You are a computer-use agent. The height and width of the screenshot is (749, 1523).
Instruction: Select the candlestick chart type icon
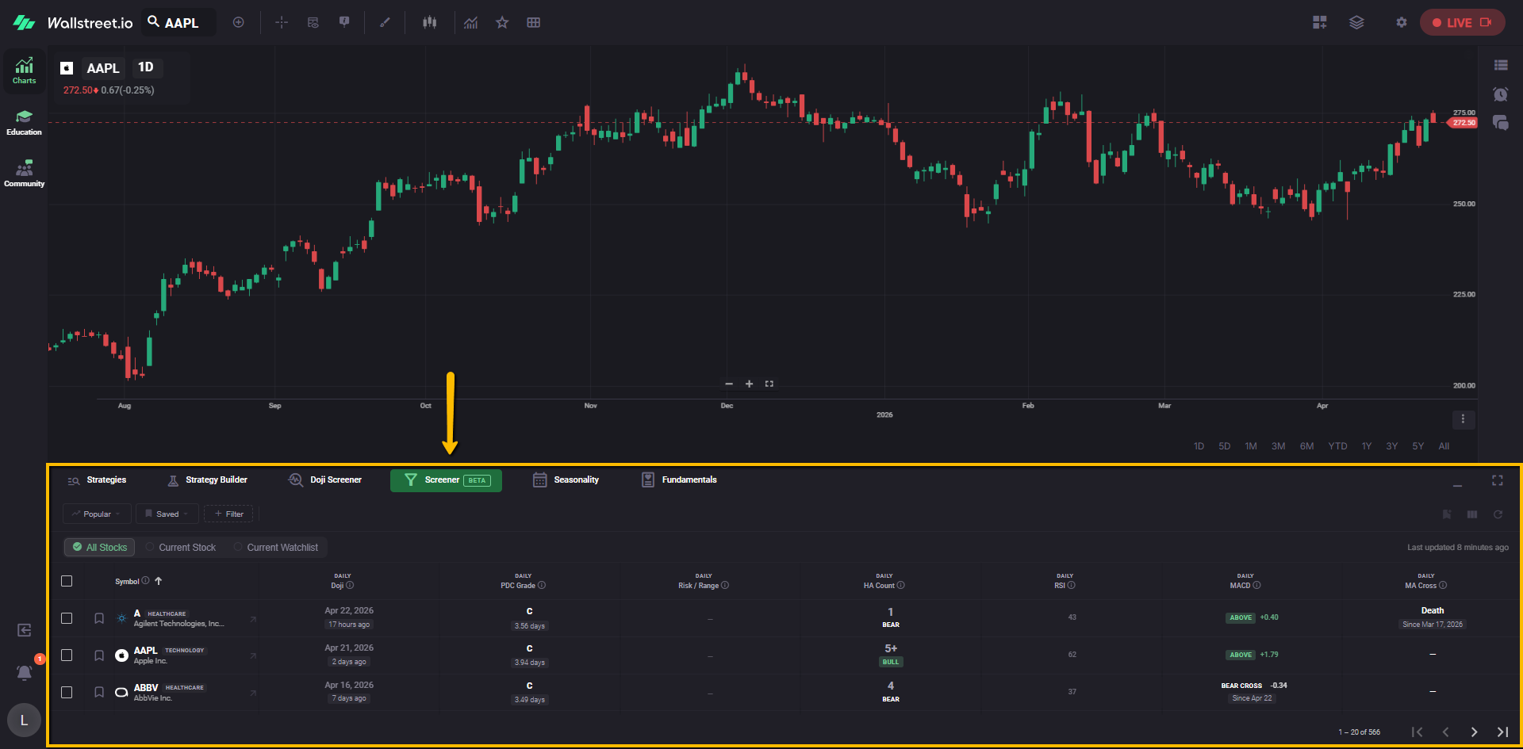(x=429, y=22)
